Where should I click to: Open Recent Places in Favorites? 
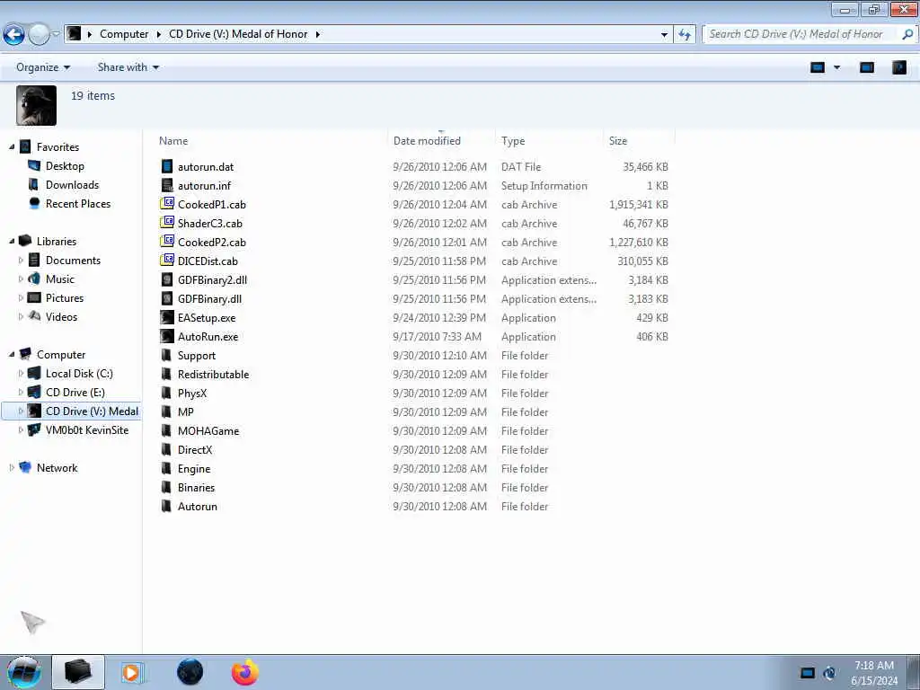[x=78, y=204]
